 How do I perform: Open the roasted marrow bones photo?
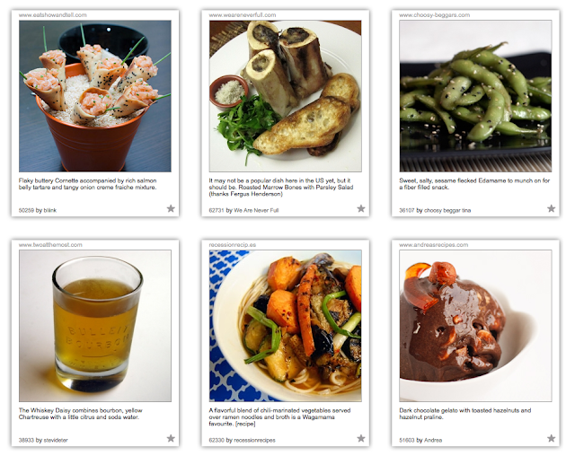click(286, 96)
